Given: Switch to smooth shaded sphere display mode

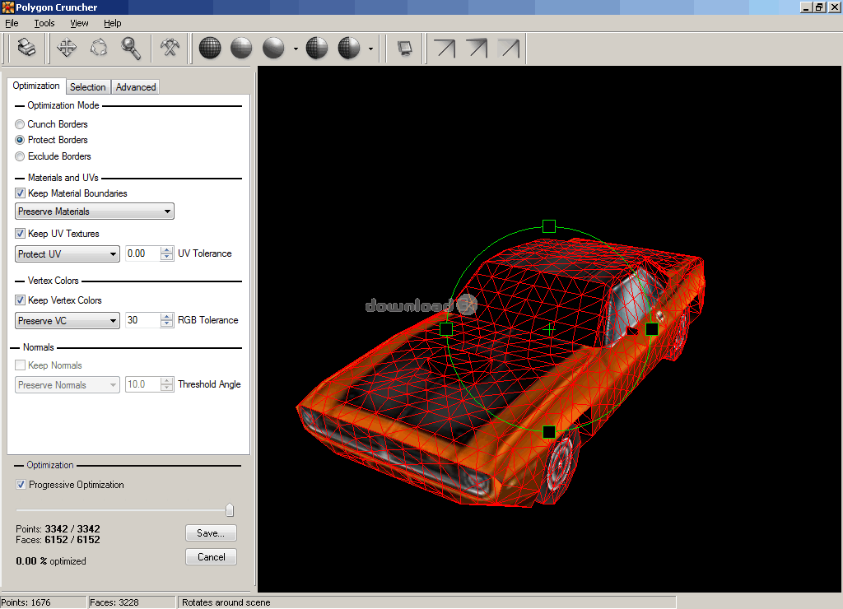Looking at the screenshot, I should click(x=273, y=48).
